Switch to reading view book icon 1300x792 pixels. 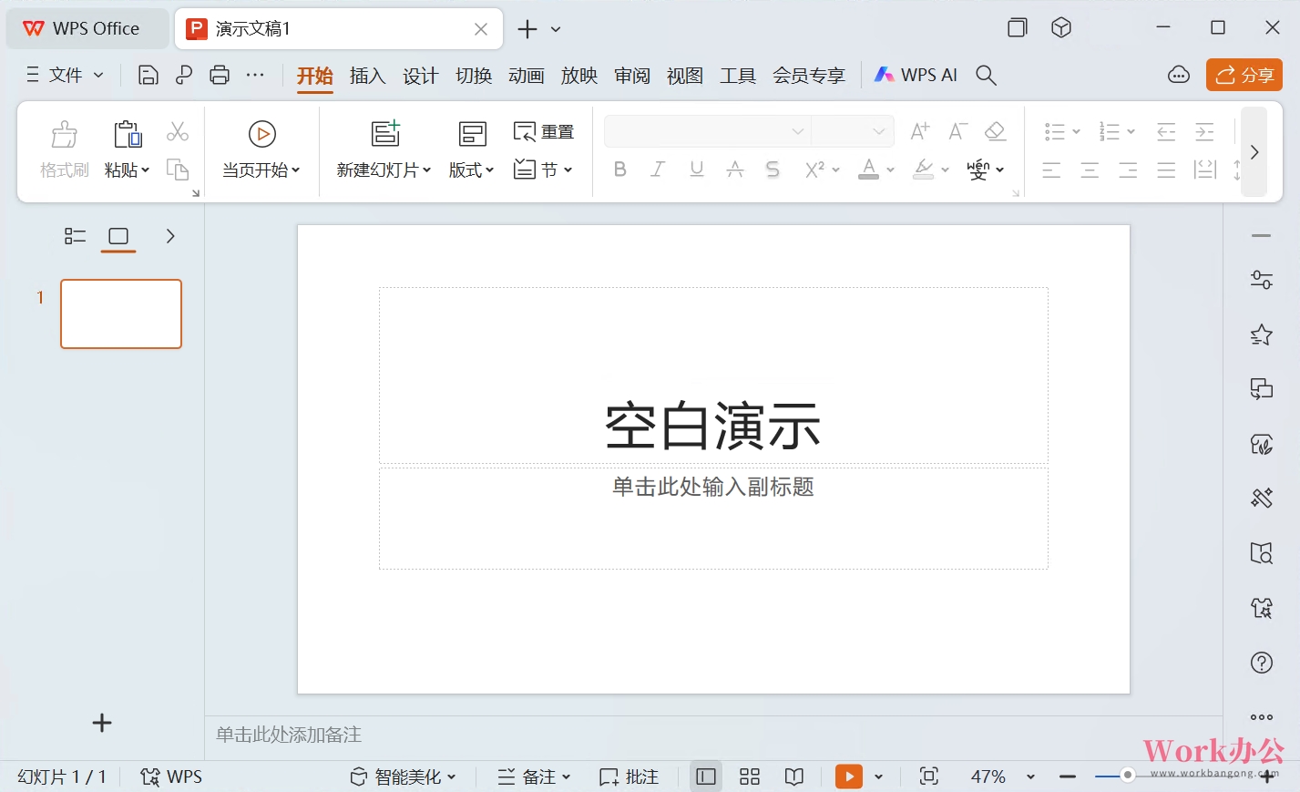pos(794,777)
